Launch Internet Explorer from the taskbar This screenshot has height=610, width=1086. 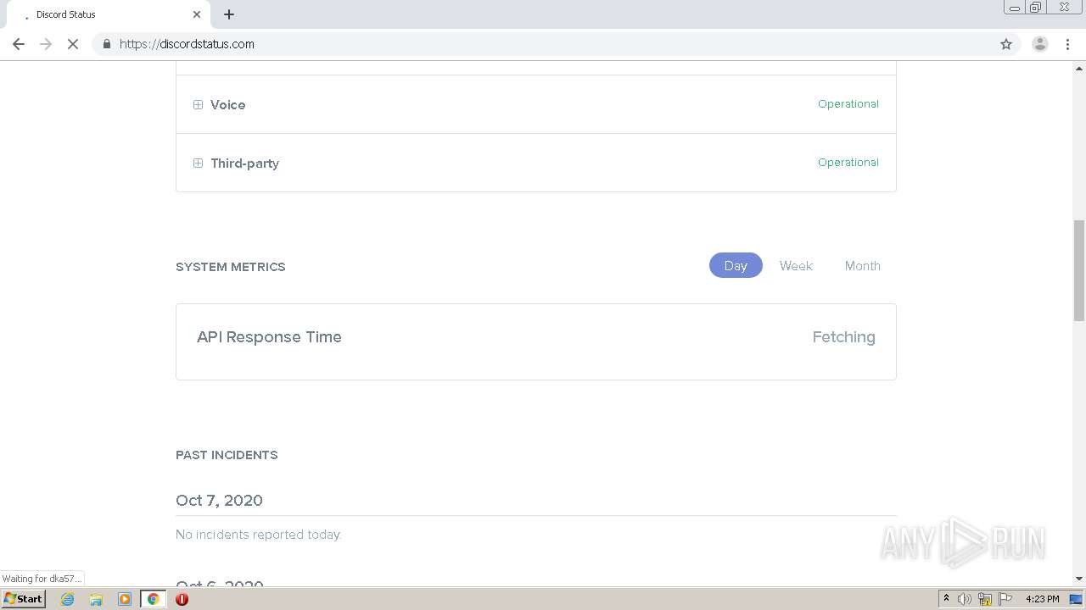[x=67, y=599]
